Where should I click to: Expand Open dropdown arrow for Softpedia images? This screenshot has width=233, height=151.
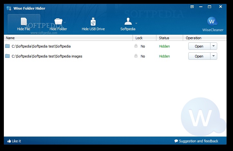(x=214, y=56)
